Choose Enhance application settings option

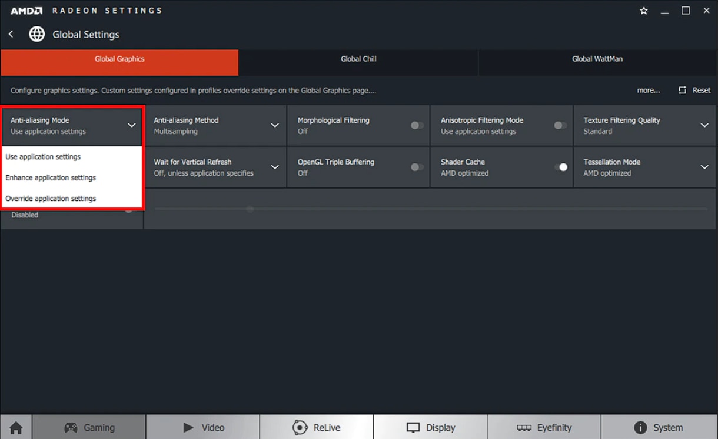pyautogui.click(x=72, y=177)
